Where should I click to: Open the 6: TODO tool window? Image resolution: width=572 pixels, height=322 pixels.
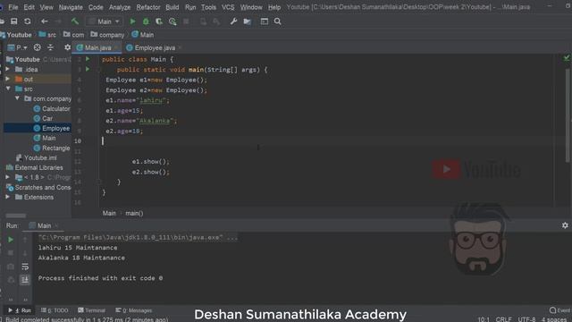(55, 310)
